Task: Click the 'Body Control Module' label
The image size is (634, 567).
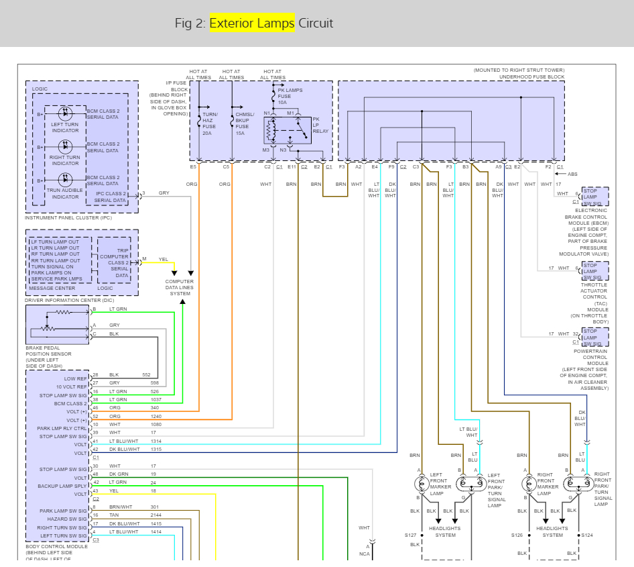Action: pos(56,546)
